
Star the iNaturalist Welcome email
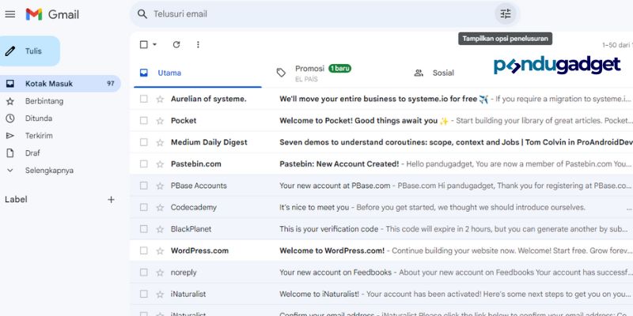point(161,295)
